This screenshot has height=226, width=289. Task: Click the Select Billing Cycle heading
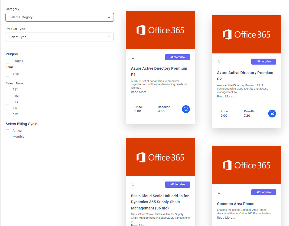(x=21, y=124)
